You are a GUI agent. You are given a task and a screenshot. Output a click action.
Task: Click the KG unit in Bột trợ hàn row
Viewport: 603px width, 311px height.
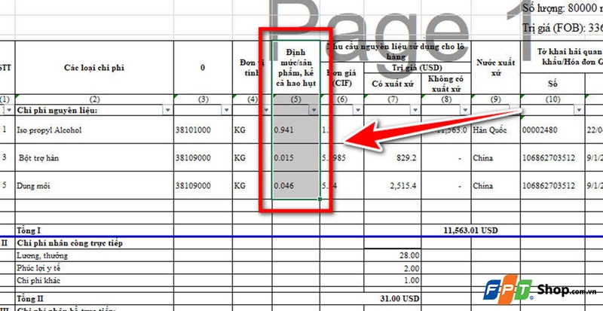pos(253,157)
